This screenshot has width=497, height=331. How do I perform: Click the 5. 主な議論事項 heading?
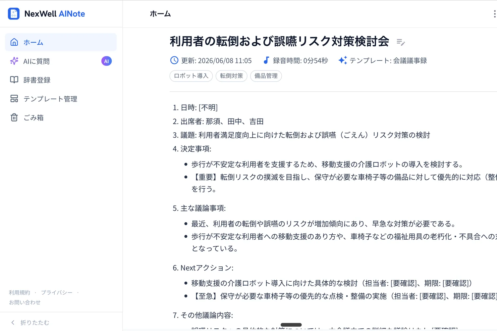coord(199,208)
